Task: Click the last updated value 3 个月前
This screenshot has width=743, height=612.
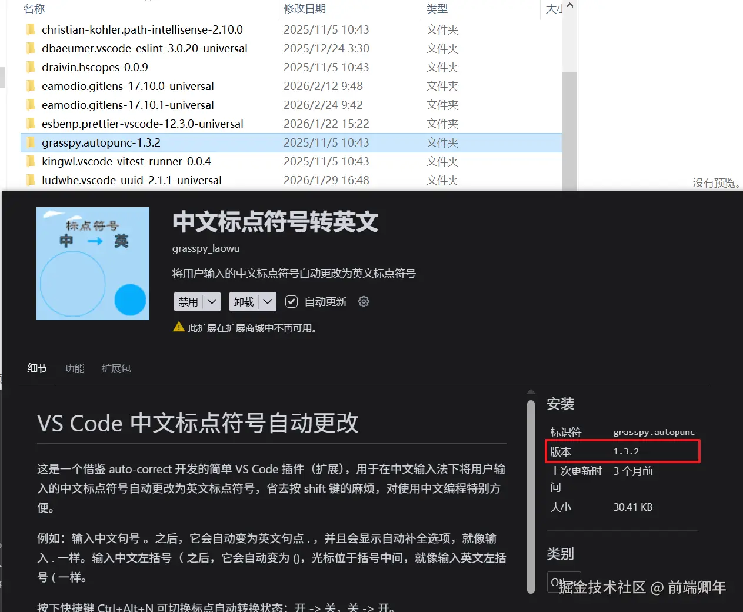Action: 633,471
